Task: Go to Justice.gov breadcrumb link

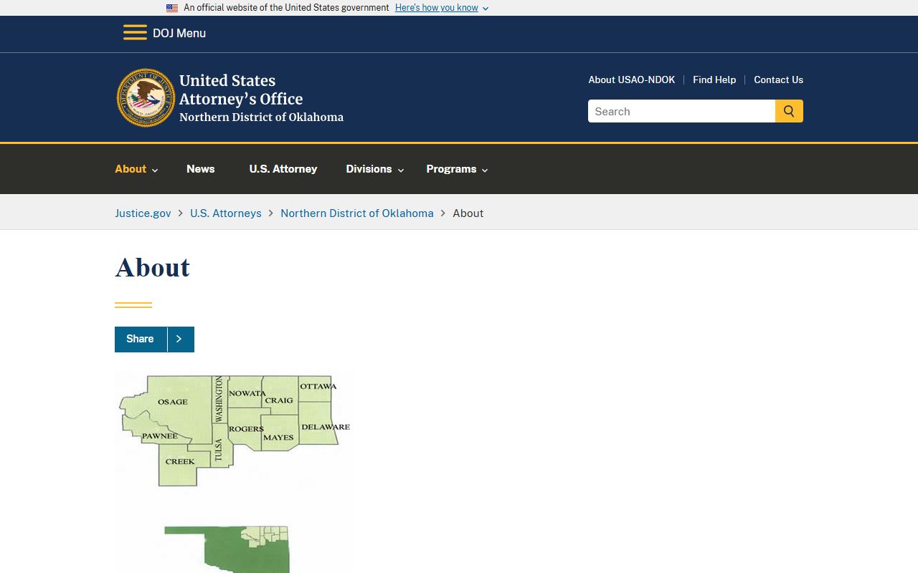Action: 143,213
